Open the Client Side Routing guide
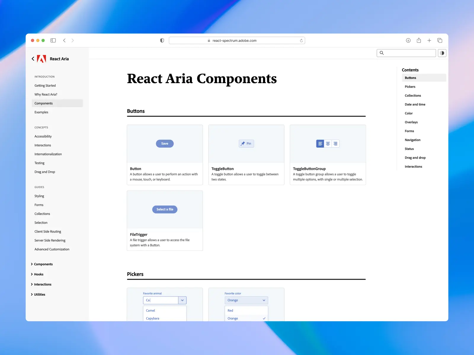The image size is (474, 355). [48, 232]
